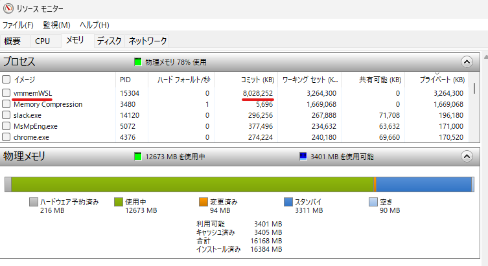Click the working set value 267,888

point(324,115)
